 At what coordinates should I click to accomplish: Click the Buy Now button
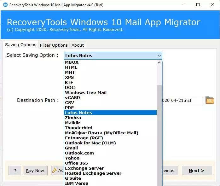point(35,171)
